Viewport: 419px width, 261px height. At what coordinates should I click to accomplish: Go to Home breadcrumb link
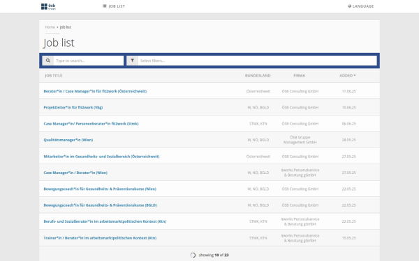[x=50, y=27]
